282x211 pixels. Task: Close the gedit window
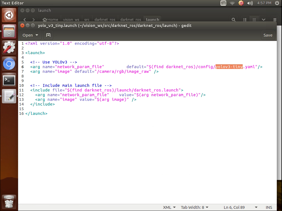click(22, 25)
